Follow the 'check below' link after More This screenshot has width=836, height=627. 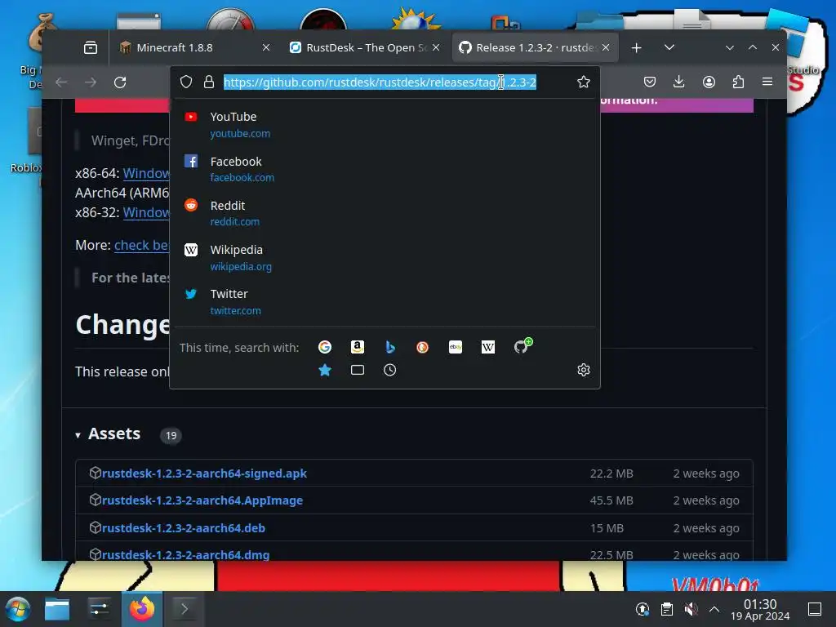(x=141, y=245)
